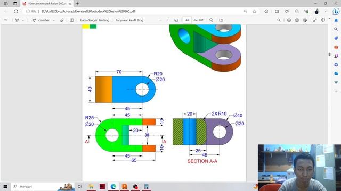Open sidebar shopping tag icon
Image resolution: width=341 pixels, height=191 pixels.
(336, 38)
